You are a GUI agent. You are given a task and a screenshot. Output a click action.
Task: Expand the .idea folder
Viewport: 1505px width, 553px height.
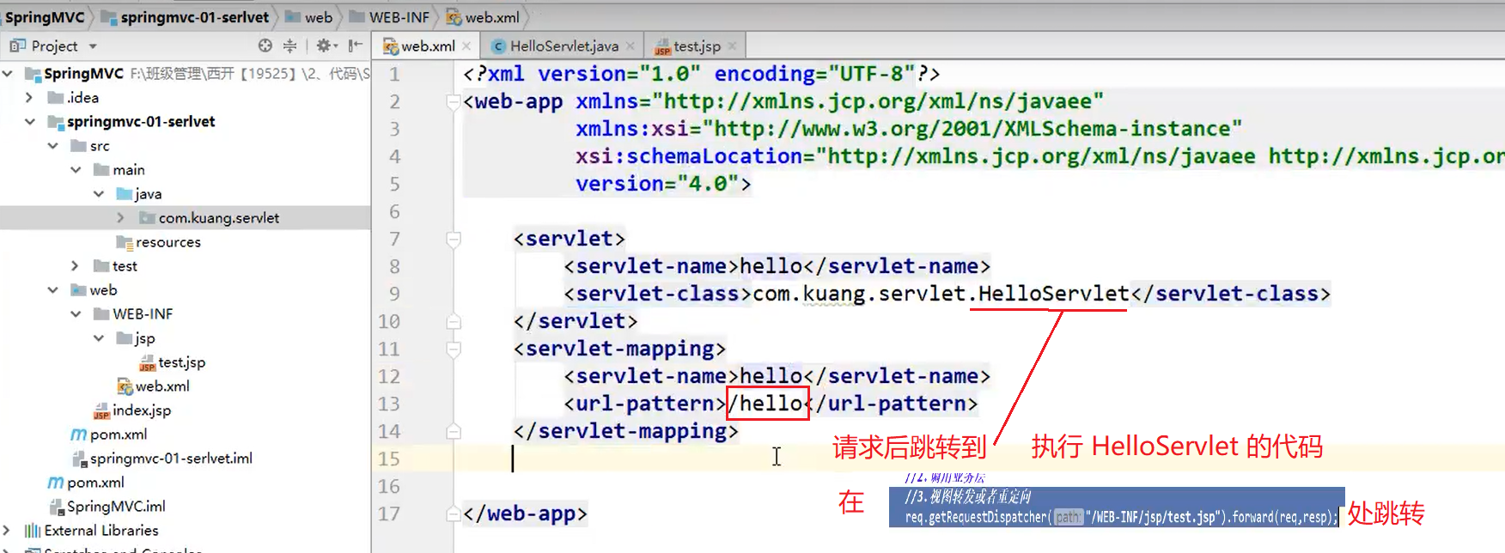pos(29,98)
